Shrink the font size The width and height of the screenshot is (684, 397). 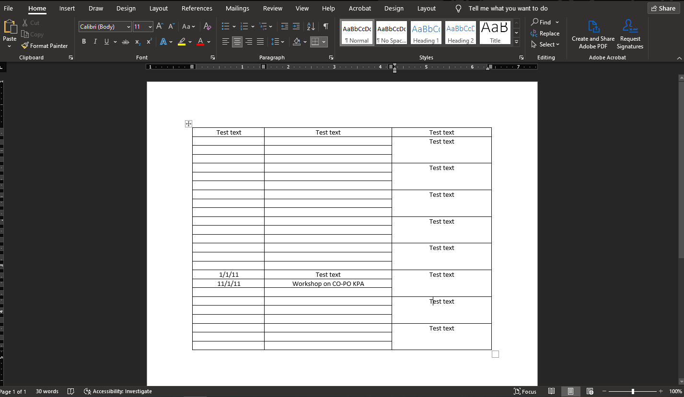[x=171, y=26]
